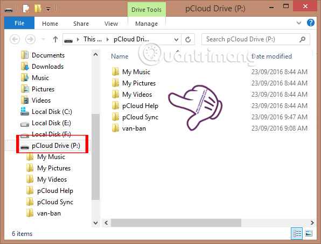321x244 pixels.
Task: Open the Customize Quick Access Toolbar dropdown
Action: (48, 9)
